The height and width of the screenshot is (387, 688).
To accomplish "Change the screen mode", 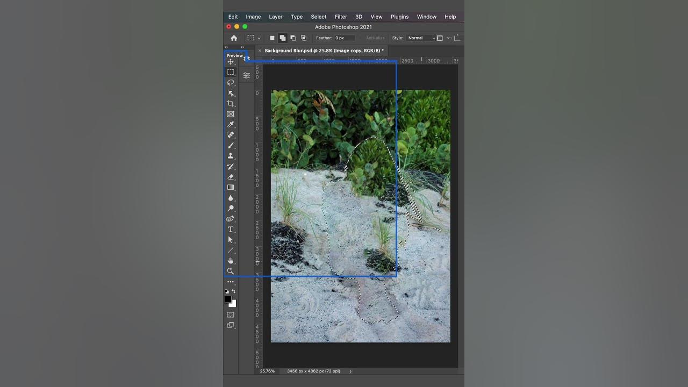I will tap(231, 325).
